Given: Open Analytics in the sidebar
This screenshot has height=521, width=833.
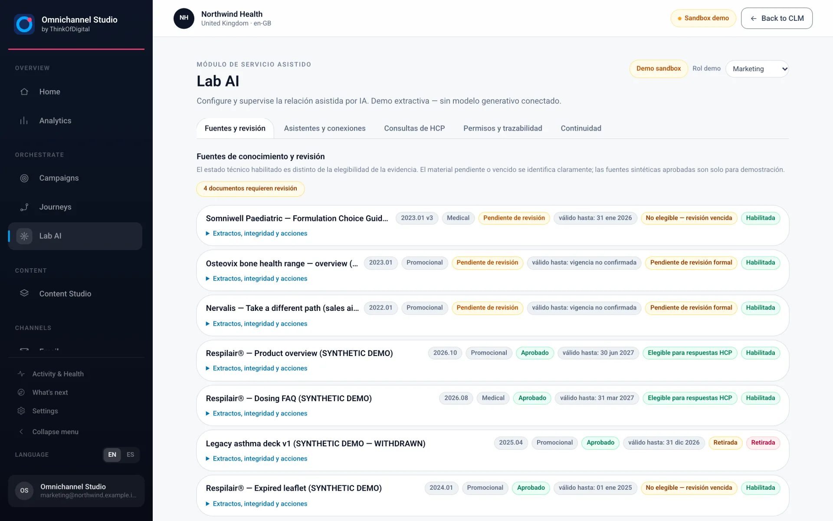Looking at the screenshot, I should point(75,121).
